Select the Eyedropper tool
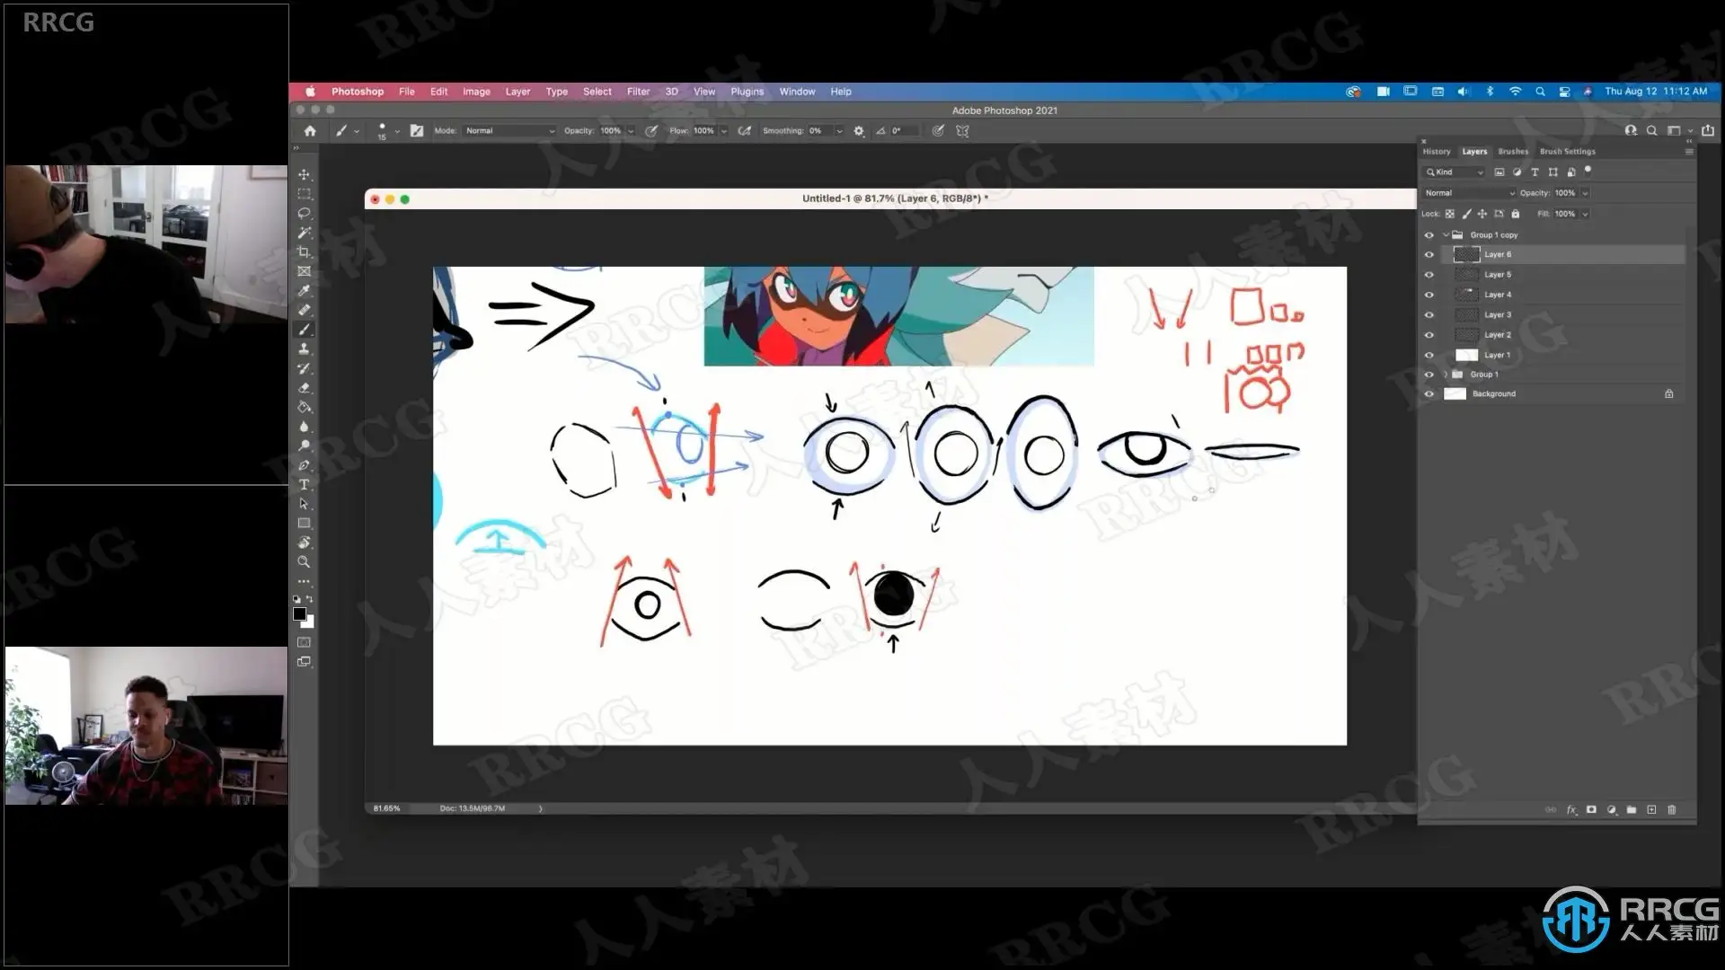 304,291
